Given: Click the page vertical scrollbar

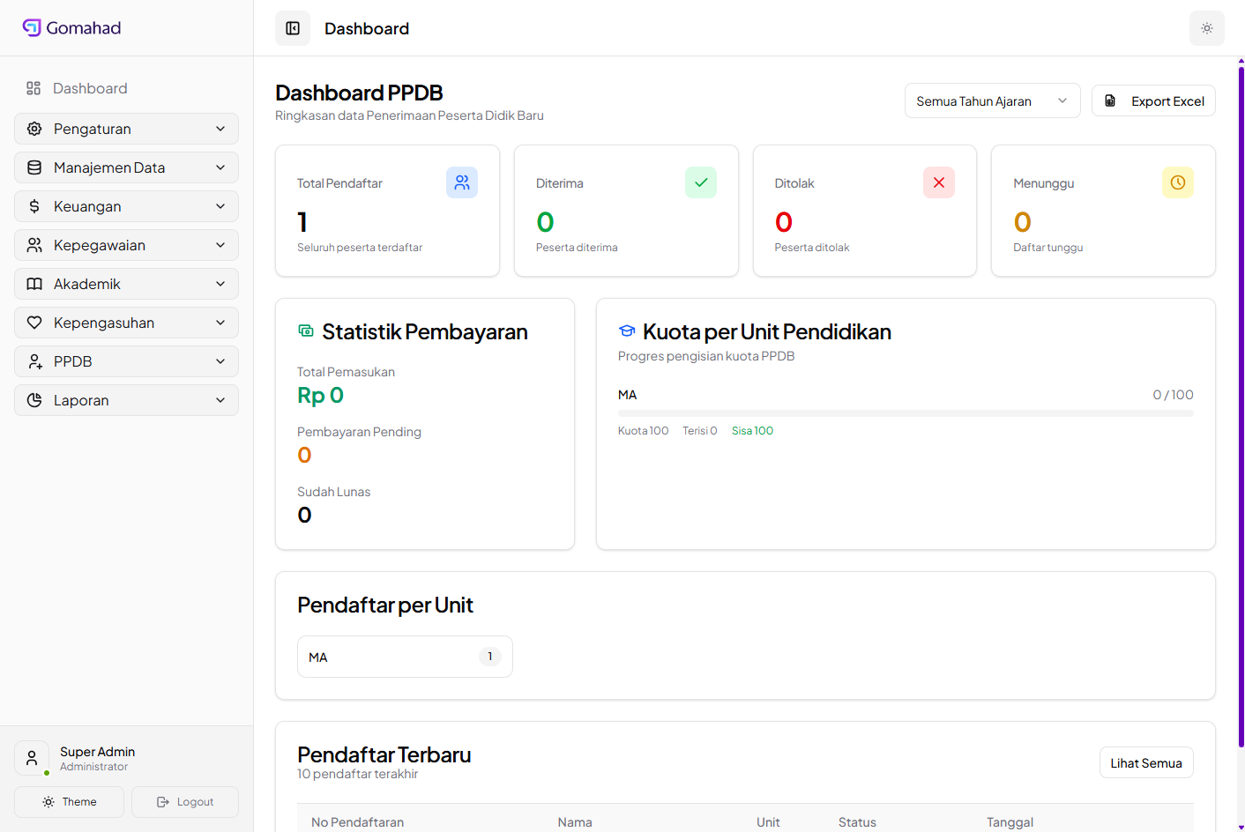Looking at the screenshot, I should pyautogui.click(x=1241, y=405).
